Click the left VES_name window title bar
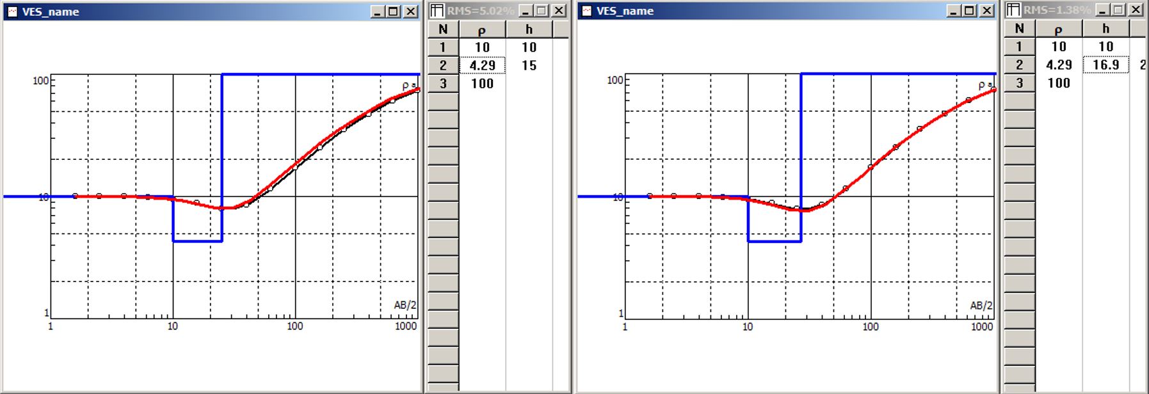This screenshot has height=394, width=1149. [x=211, y=12]
